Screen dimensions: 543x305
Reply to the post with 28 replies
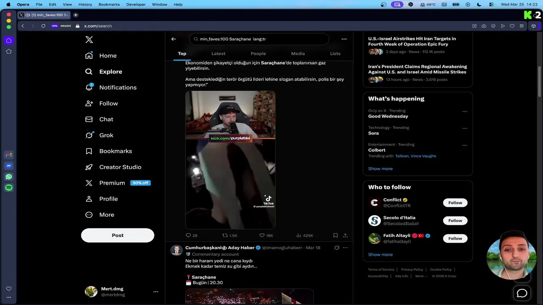click(x=191, y=236)
